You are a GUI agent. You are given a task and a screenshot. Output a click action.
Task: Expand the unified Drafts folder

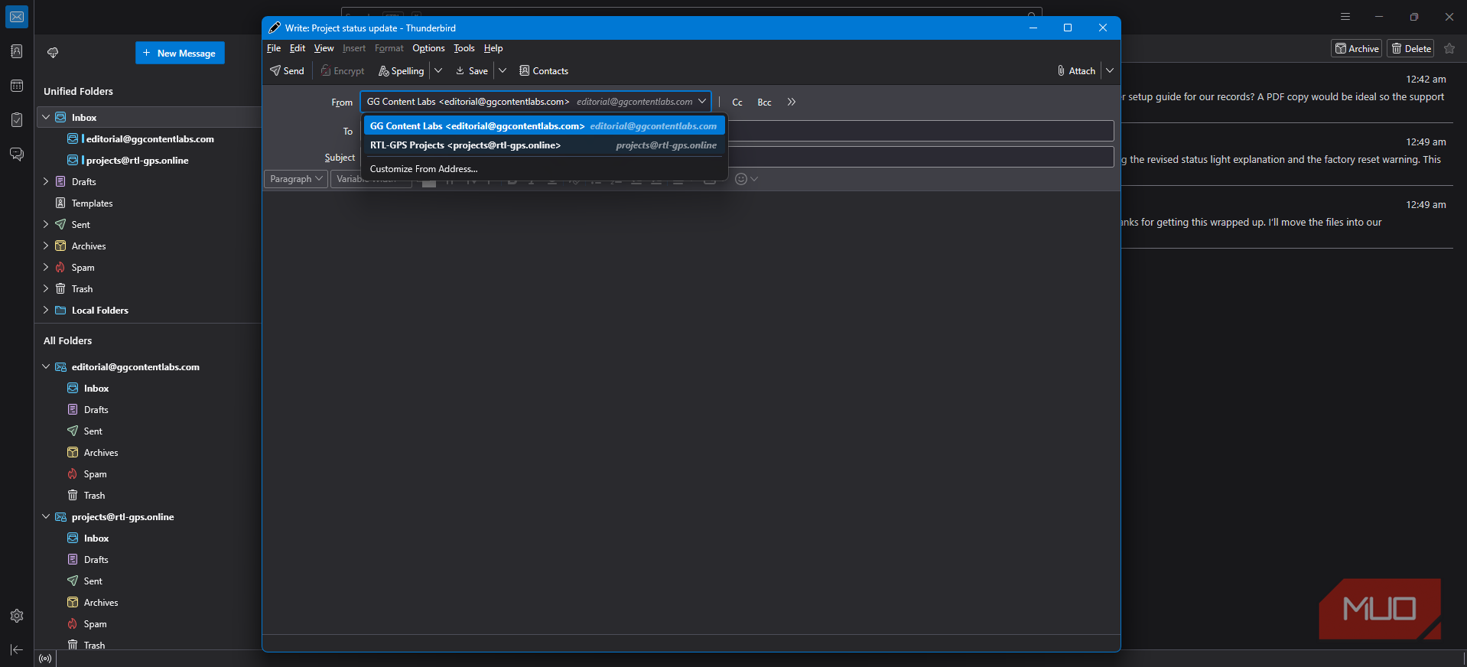46,182
